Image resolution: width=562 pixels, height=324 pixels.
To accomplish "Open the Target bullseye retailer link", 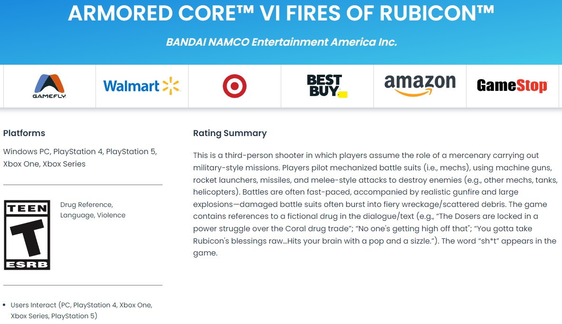I will click(234, 86).
